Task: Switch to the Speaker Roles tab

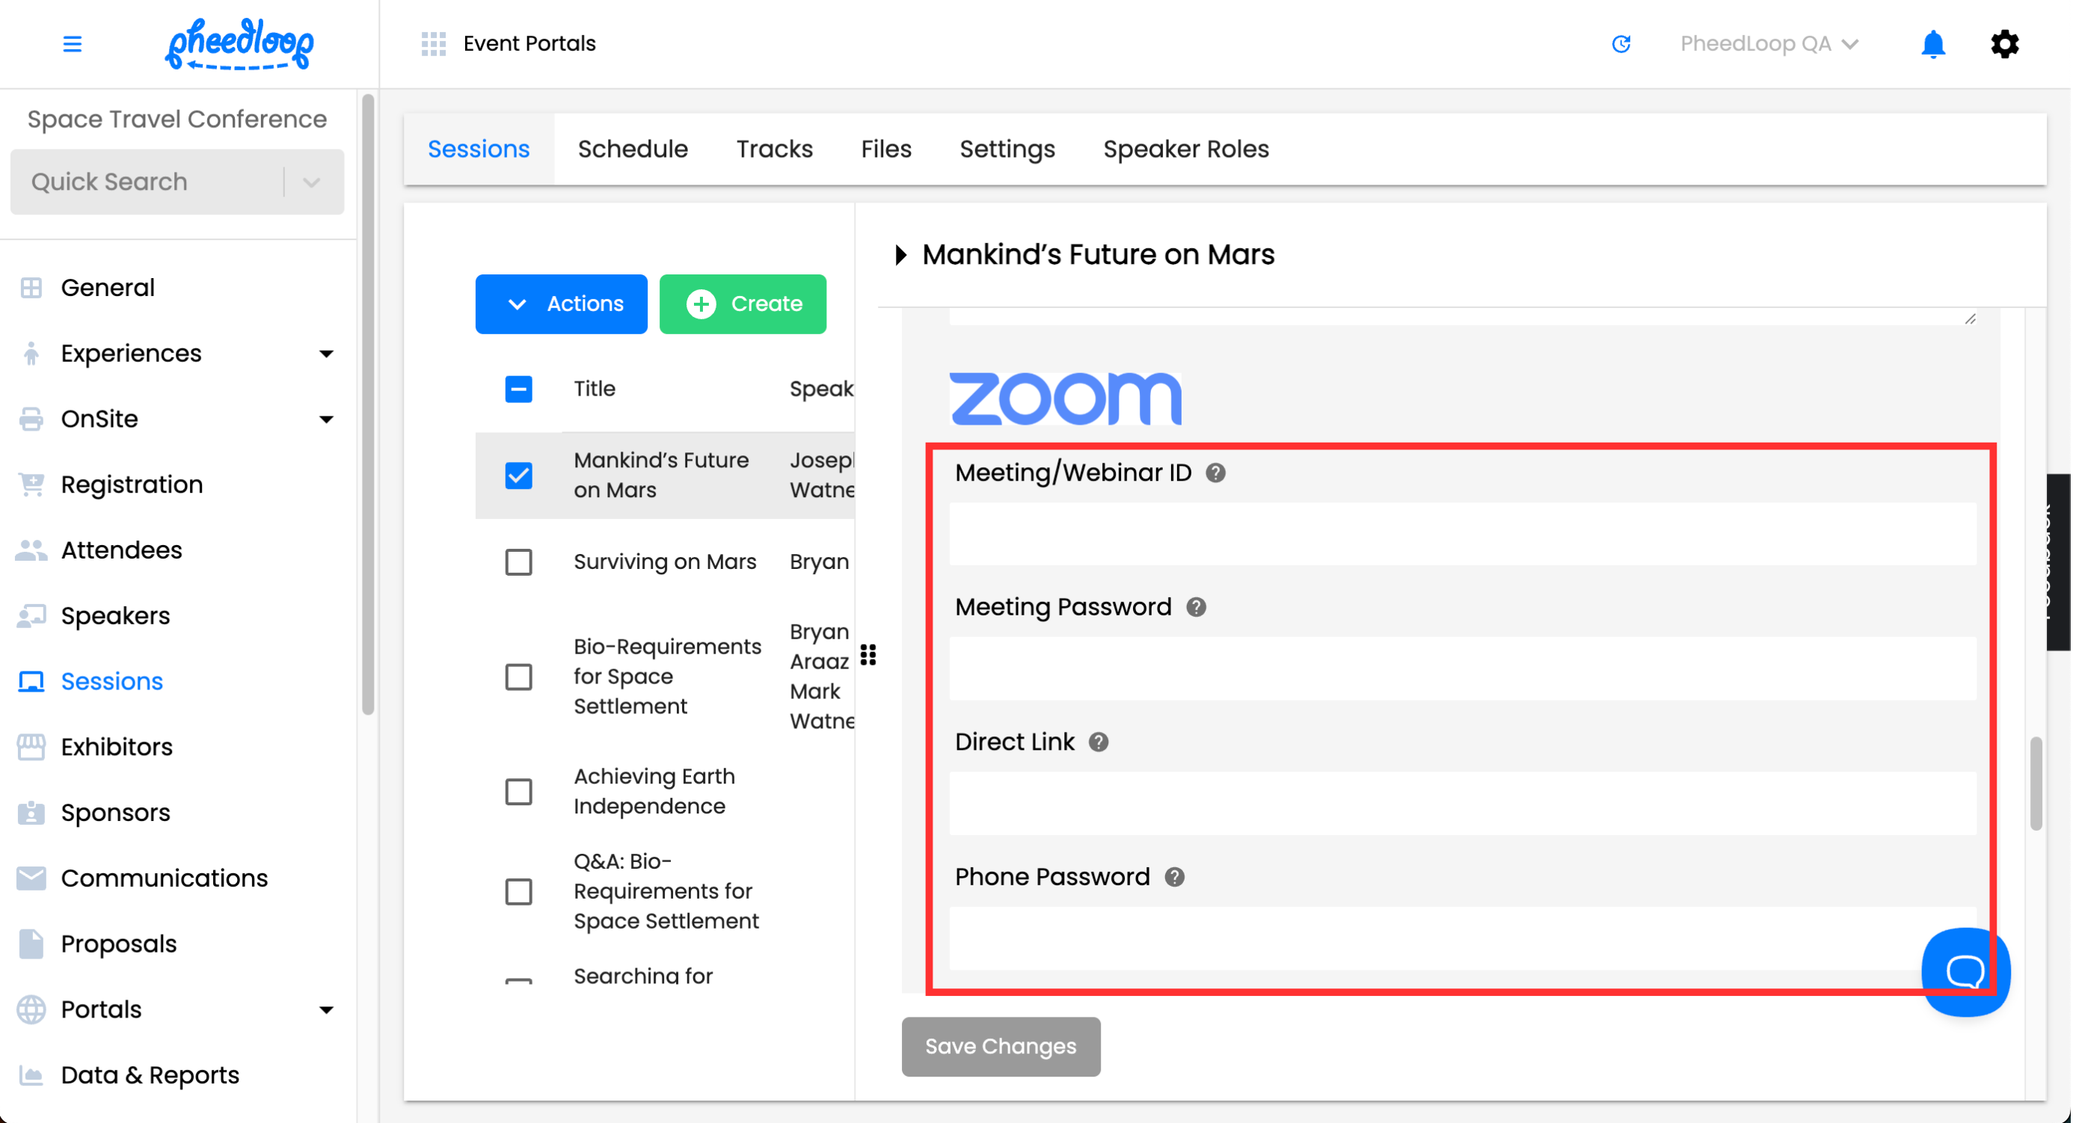Action: point(1185,149)
